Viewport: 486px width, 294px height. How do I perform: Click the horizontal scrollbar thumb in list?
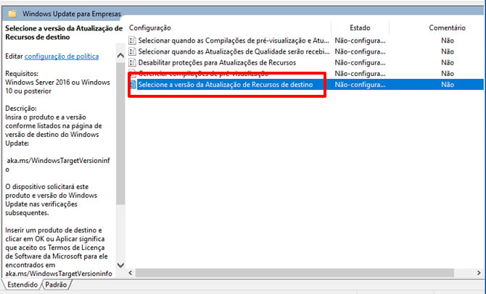[295, 273]
